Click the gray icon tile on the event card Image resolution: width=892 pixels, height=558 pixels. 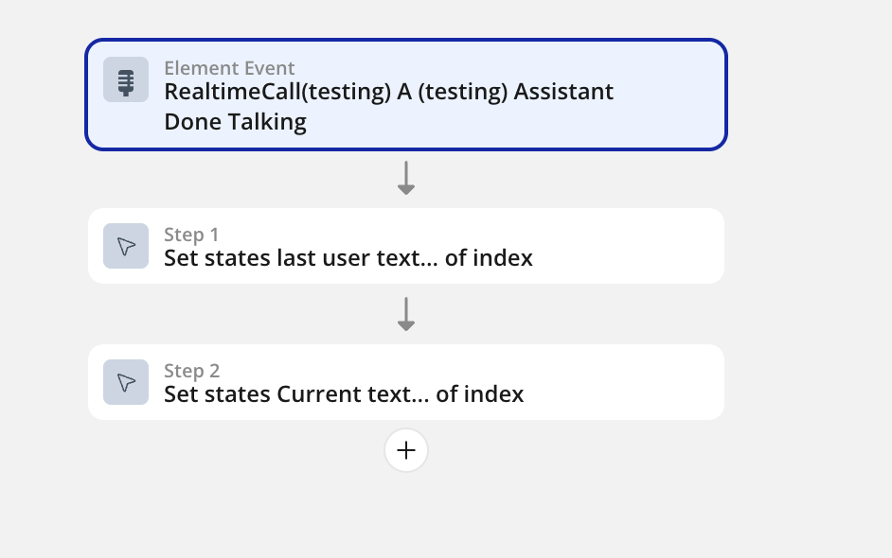(x=125, y=79)
